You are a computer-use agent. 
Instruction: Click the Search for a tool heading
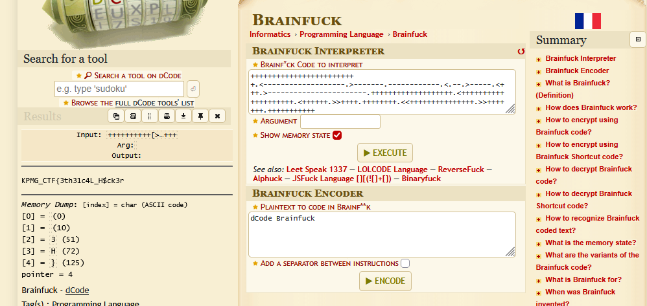pyautogui.click(x=65, y=58)
